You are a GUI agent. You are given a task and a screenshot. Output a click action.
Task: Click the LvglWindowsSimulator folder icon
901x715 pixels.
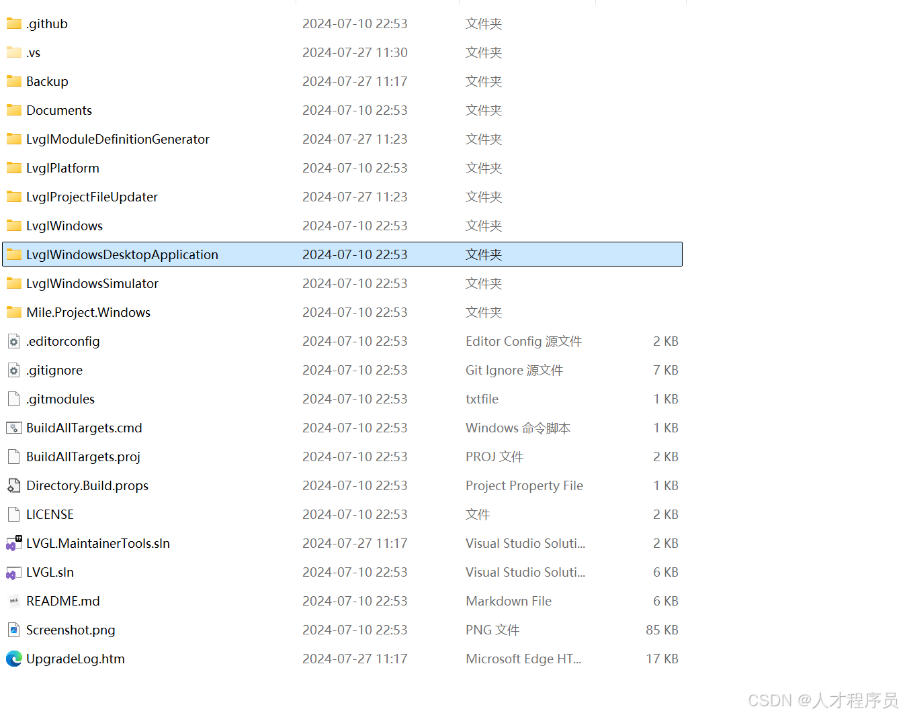pyautogui.click(x=14, y=283)
